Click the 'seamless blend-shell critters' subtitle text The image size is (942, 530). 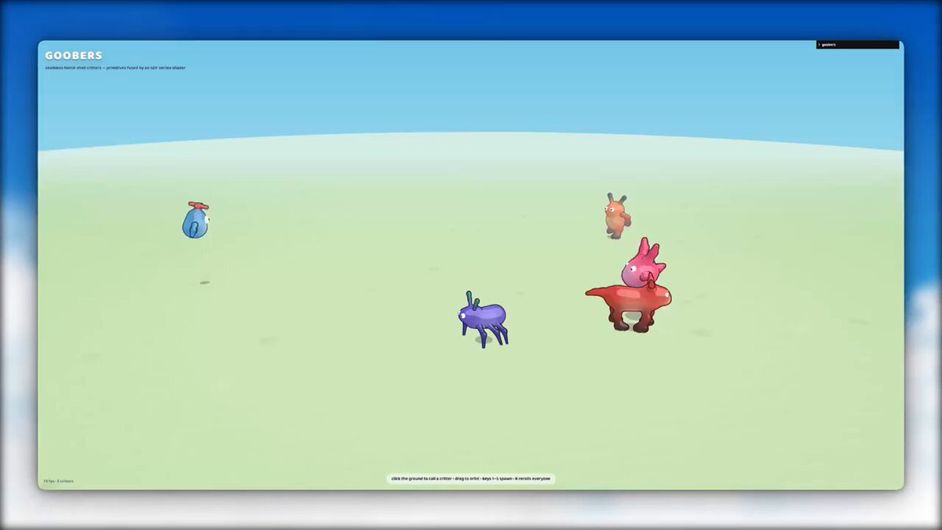pyautogui.click(x=115, y=68)
